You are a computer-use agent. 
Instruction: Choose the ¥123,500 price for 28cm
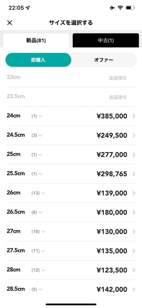[x=112, y=270]
